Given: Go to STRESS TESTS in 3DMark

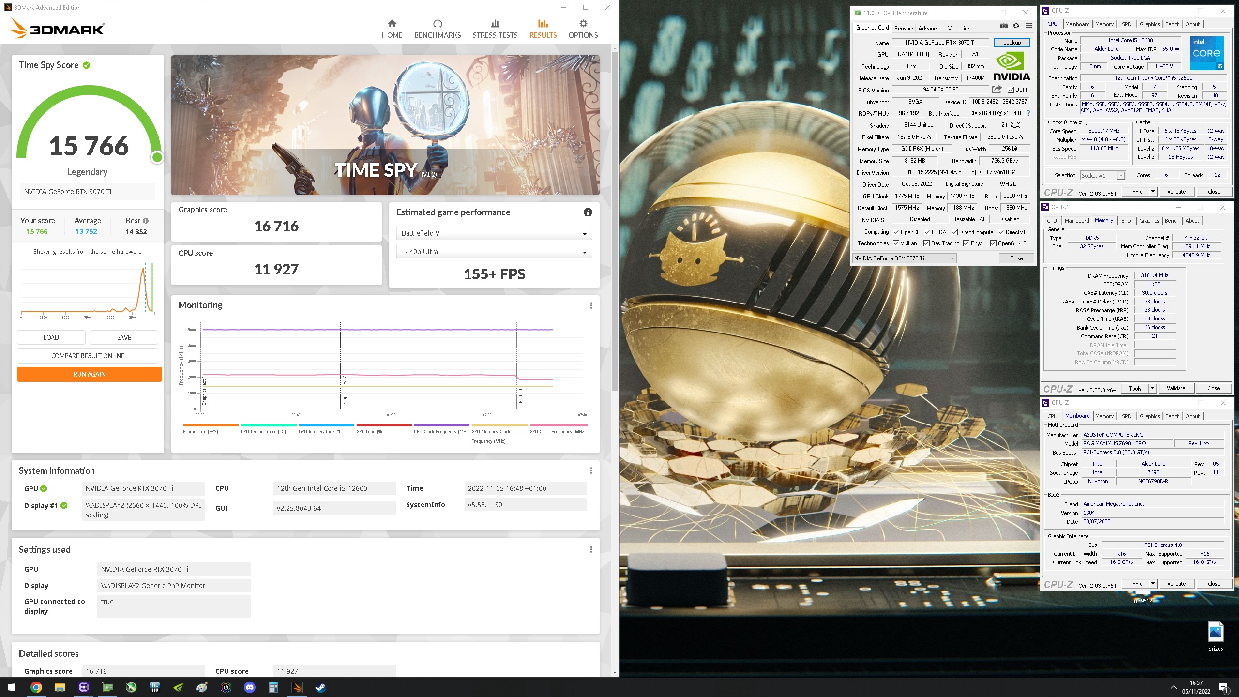Looking at the screenshot, I should coord(495,29).
